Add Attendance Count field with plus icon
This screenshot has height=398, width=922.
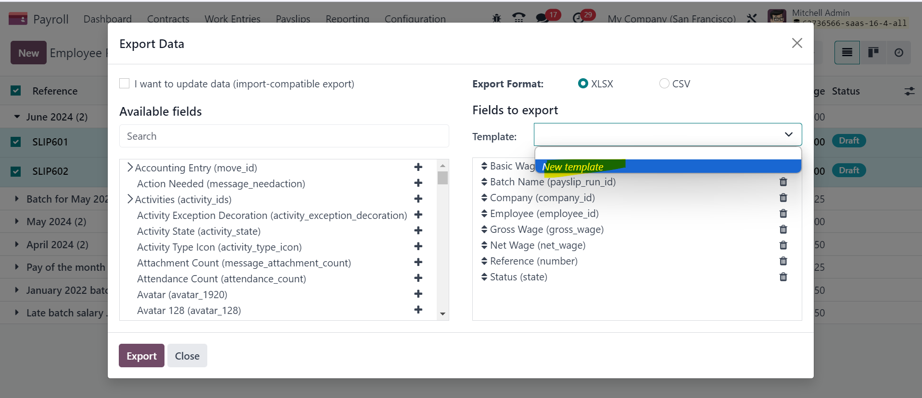click(418, 278)
